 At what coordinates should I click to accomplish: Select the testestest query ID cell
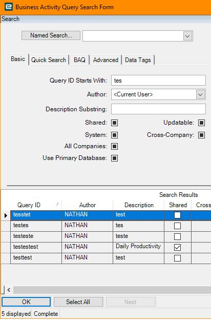click(x=36, y=247)
